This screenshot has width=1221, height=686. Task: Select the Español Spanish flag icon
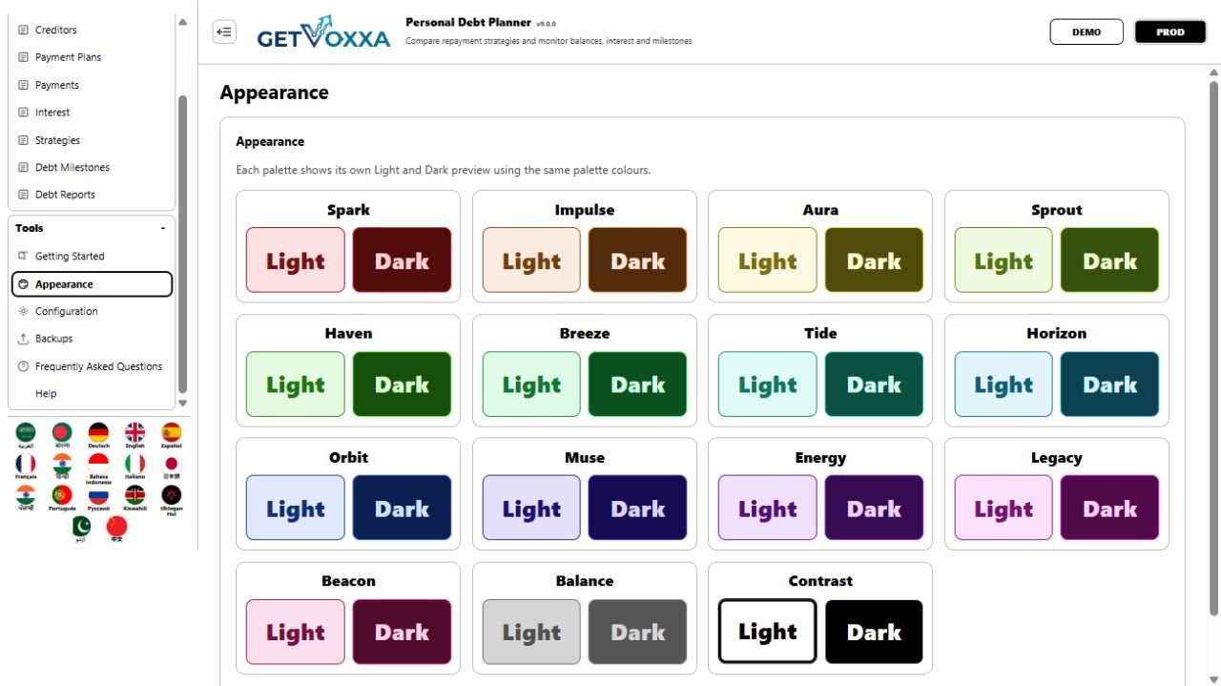[x=172, y=433]
